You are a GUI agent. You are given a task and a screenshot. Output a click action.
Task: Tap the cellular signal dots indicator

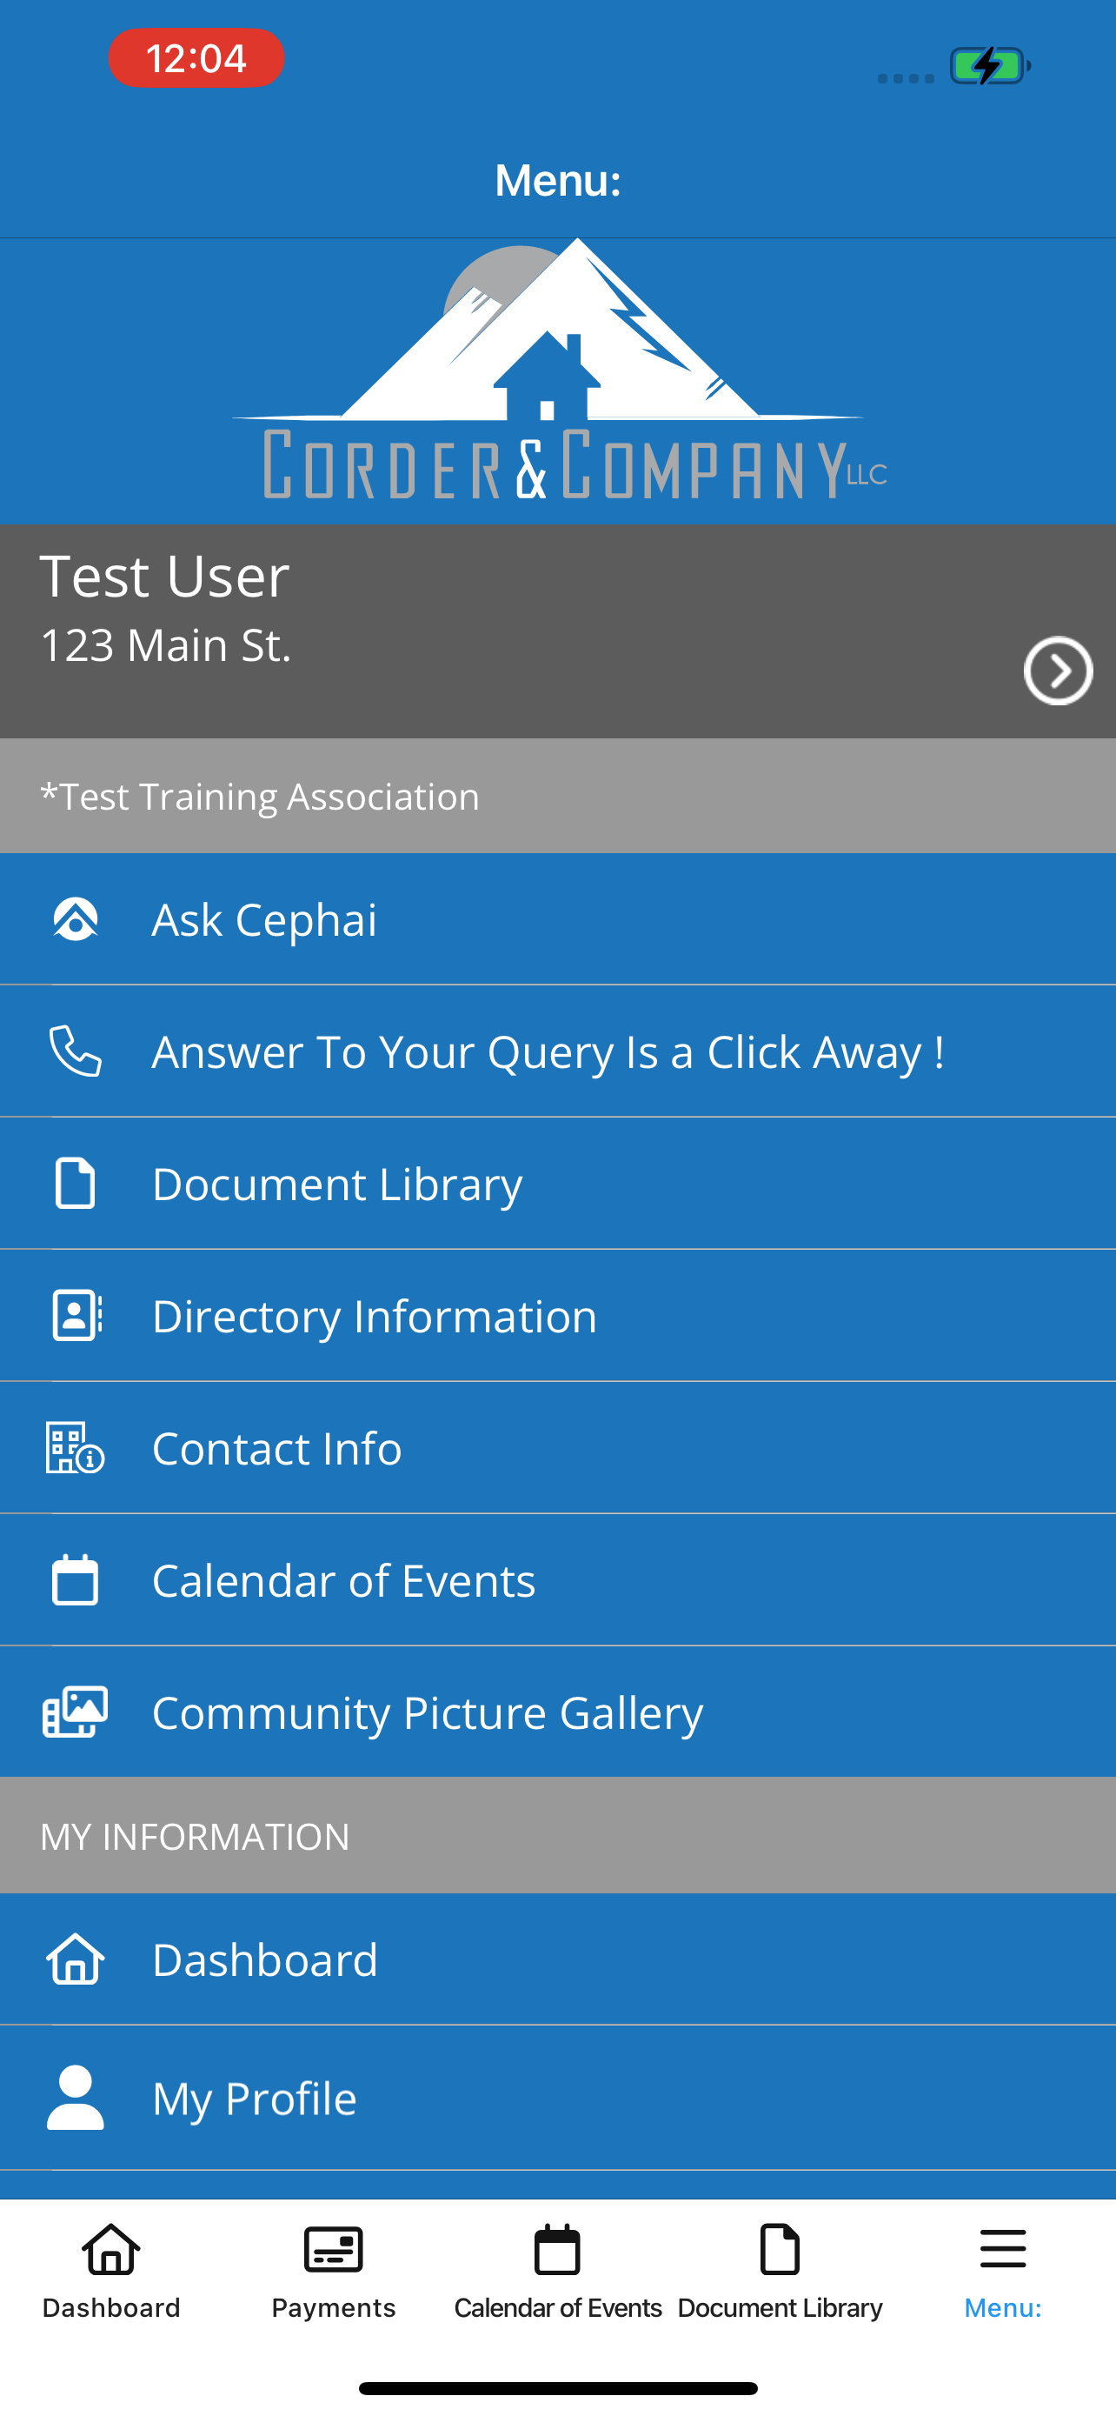point(905,79)
